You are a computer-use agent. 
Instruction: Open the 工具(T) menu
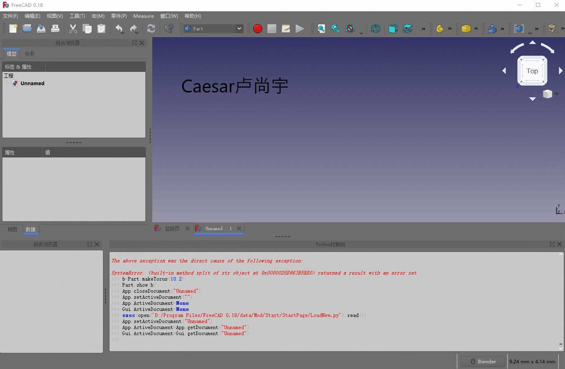pyautogui.click(x=77, y=16)
